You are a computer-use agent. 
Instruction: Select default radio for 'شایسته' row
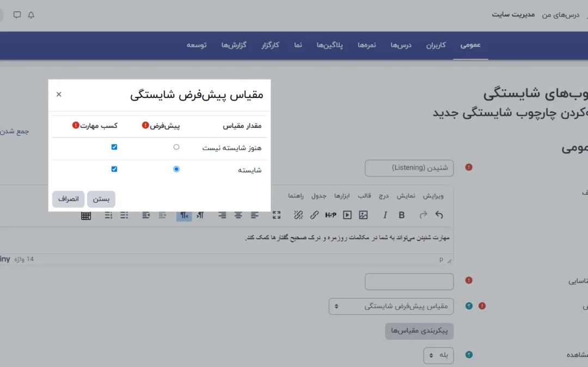pyautogui.click(x=176, y=170)
